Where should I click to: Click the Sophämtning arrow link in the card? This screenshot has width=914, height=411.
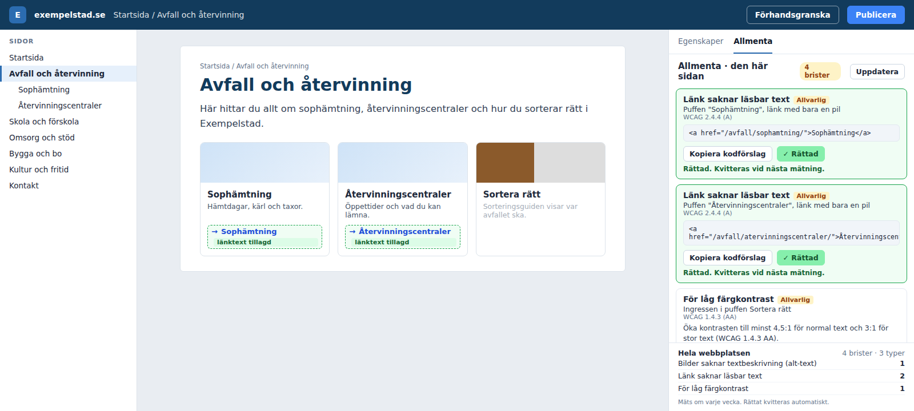point(244,232)
